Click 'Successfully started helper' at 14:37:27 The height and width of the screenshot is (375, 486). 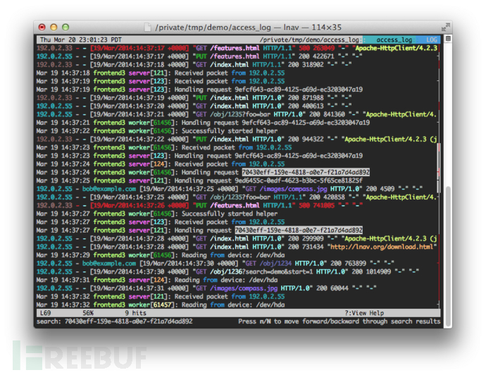click(x=230, y=214)
